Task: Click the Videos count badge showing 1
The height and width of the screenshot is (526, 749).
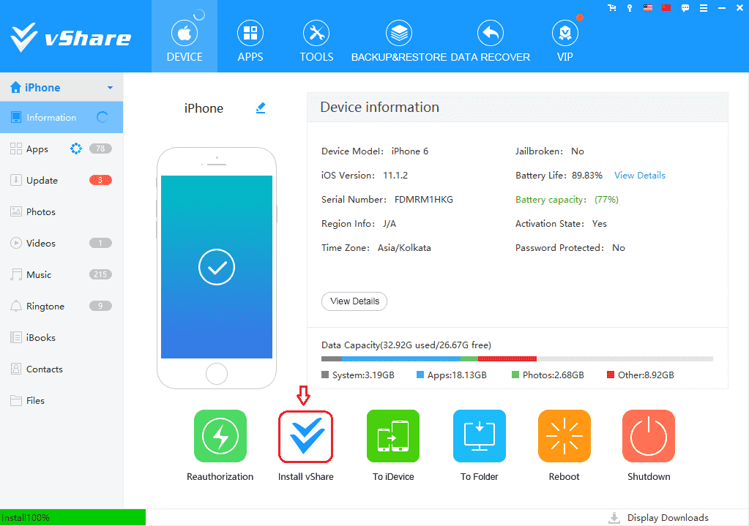Action: [x=100, y=243]
